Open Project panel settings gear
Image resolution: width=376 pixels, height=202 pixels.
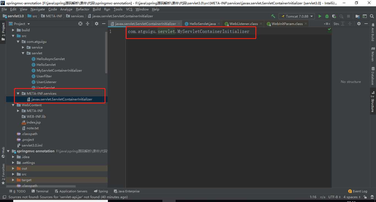(97, 24)
